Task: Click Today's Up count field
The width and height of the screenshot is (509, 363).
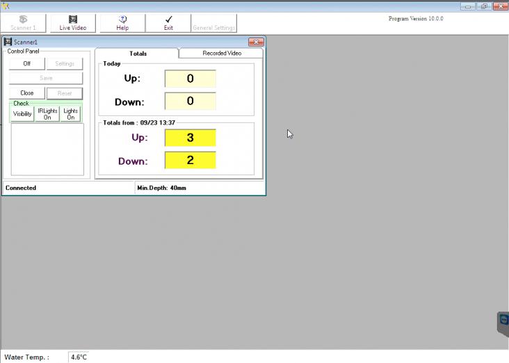Action: click(191, 79)
